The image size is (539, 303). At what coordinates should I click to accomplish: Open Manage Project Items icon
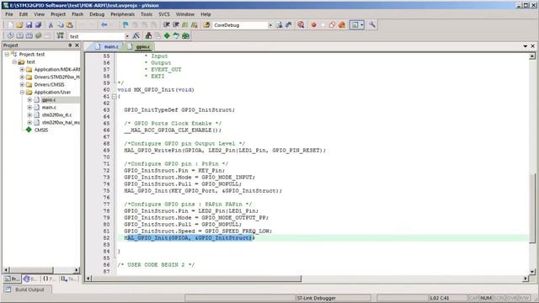point(148,35)
